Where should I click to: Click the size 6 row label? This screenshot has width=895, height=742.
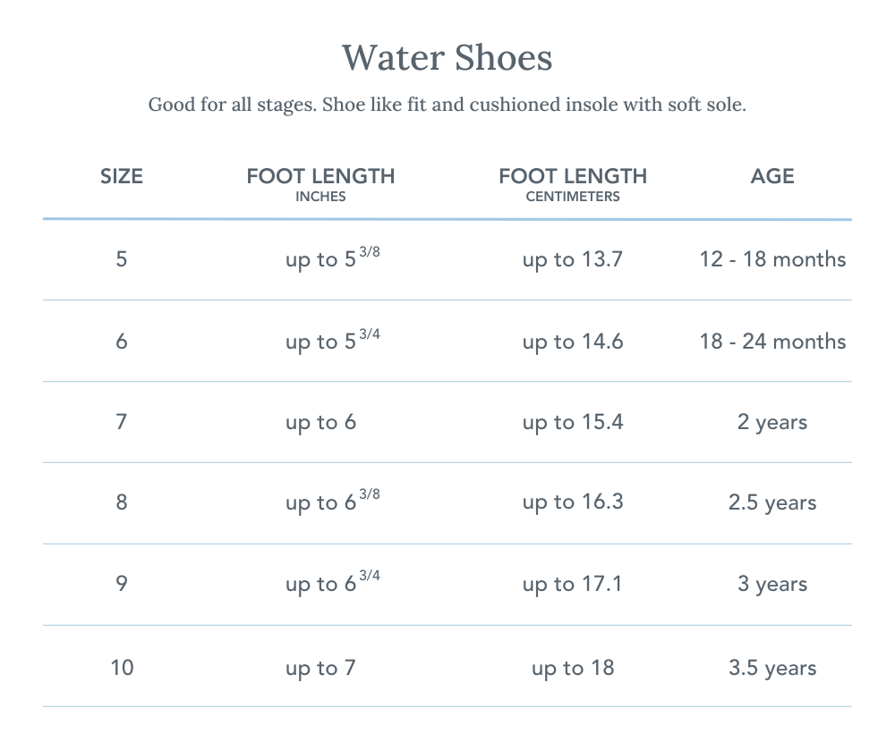(x=122, y=341)
